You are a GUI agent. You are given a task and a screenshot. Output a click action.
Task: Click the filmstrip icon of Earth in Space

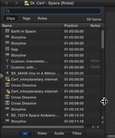click(7, 31)
